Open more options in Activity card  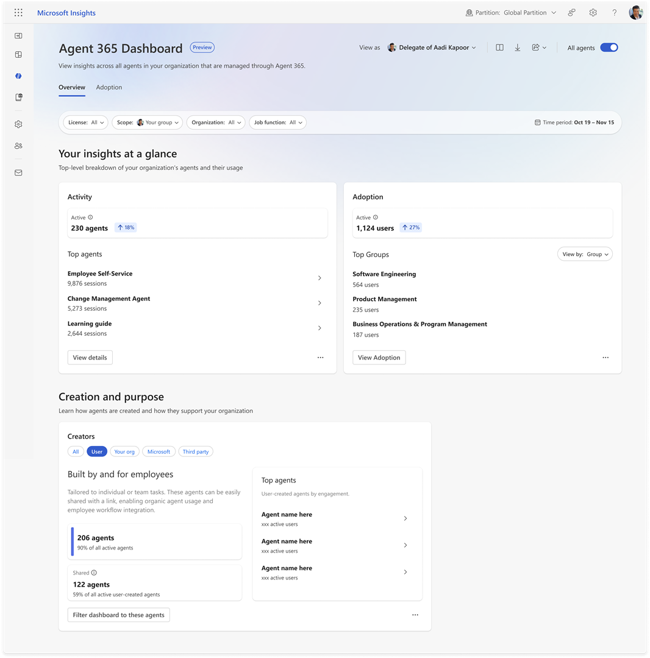(x=320, y=358)
